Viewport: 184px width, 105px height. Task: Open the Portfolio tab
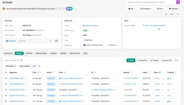pos(63,53)
